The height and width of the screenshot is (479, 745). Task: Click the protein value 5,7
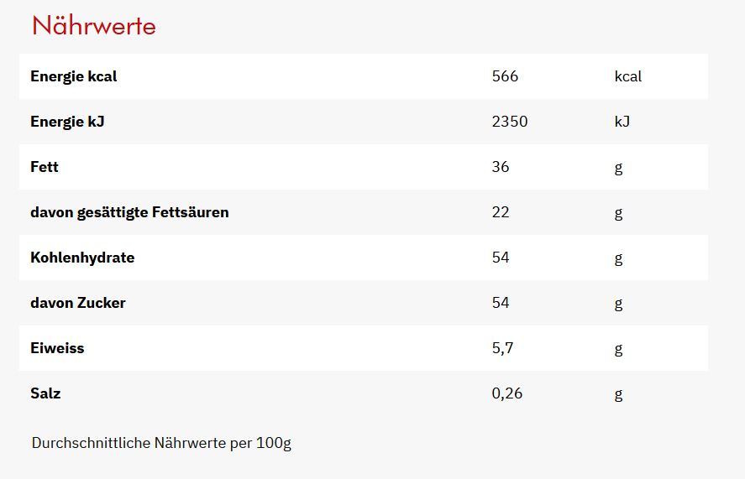[x=502, y=348]
